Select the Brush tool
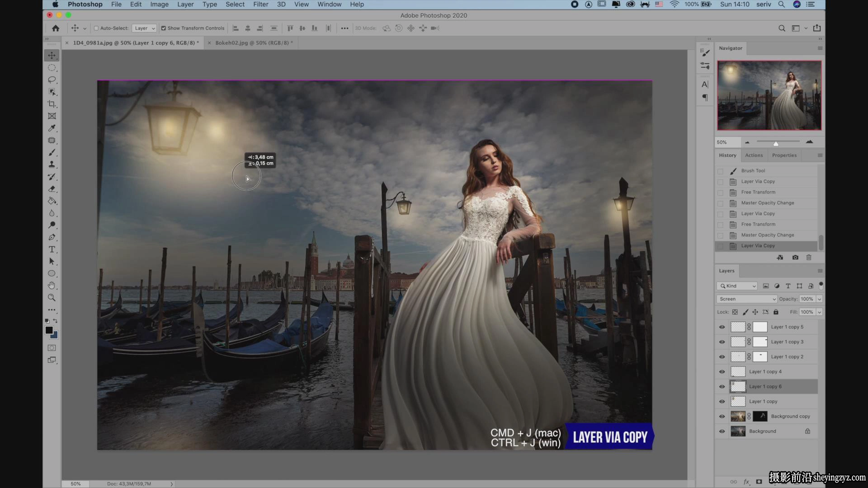The width and height of the screenshot is (868, 488). [52, 152]
